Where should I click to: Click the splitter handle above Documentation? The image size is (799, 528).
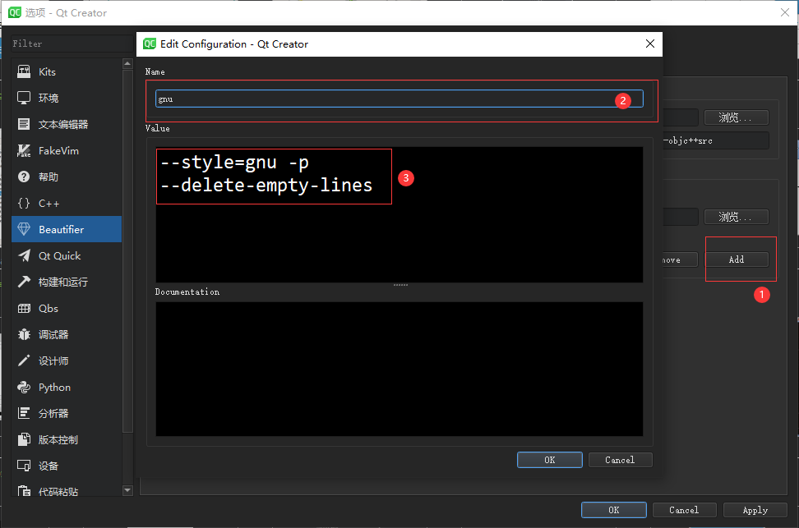click(400, 285)
